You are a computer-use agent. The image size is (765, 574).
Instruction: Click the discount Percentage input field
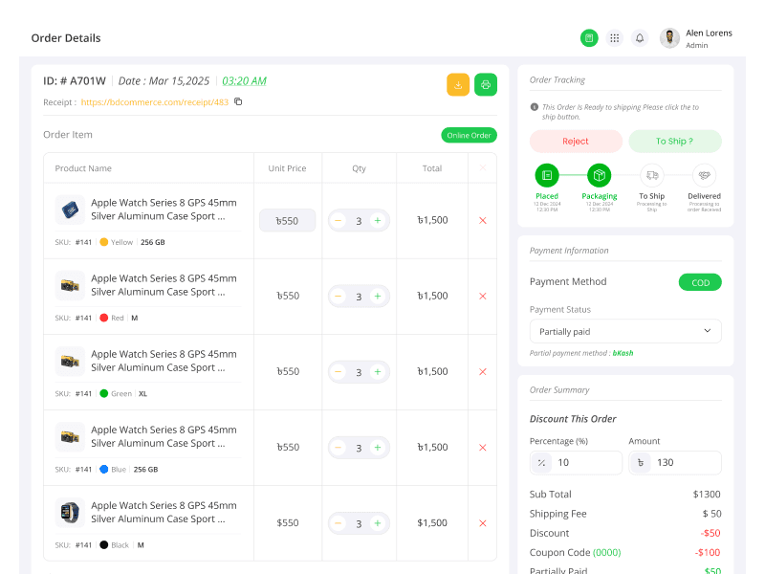coord(576,463)
